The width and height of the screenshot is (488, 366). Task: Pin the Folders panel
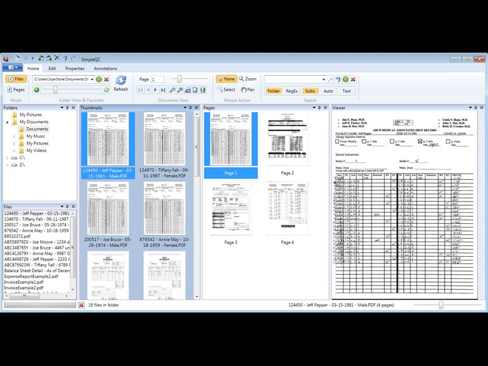pos(67,108)
